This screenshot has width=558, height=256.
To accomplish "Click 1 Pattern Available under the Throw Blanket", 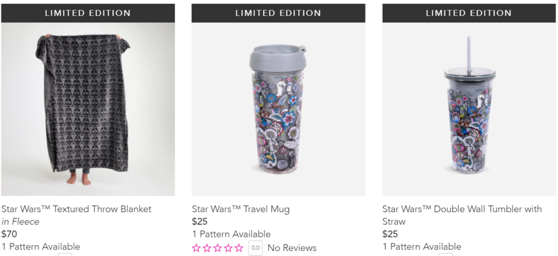I will click(41, 246).
